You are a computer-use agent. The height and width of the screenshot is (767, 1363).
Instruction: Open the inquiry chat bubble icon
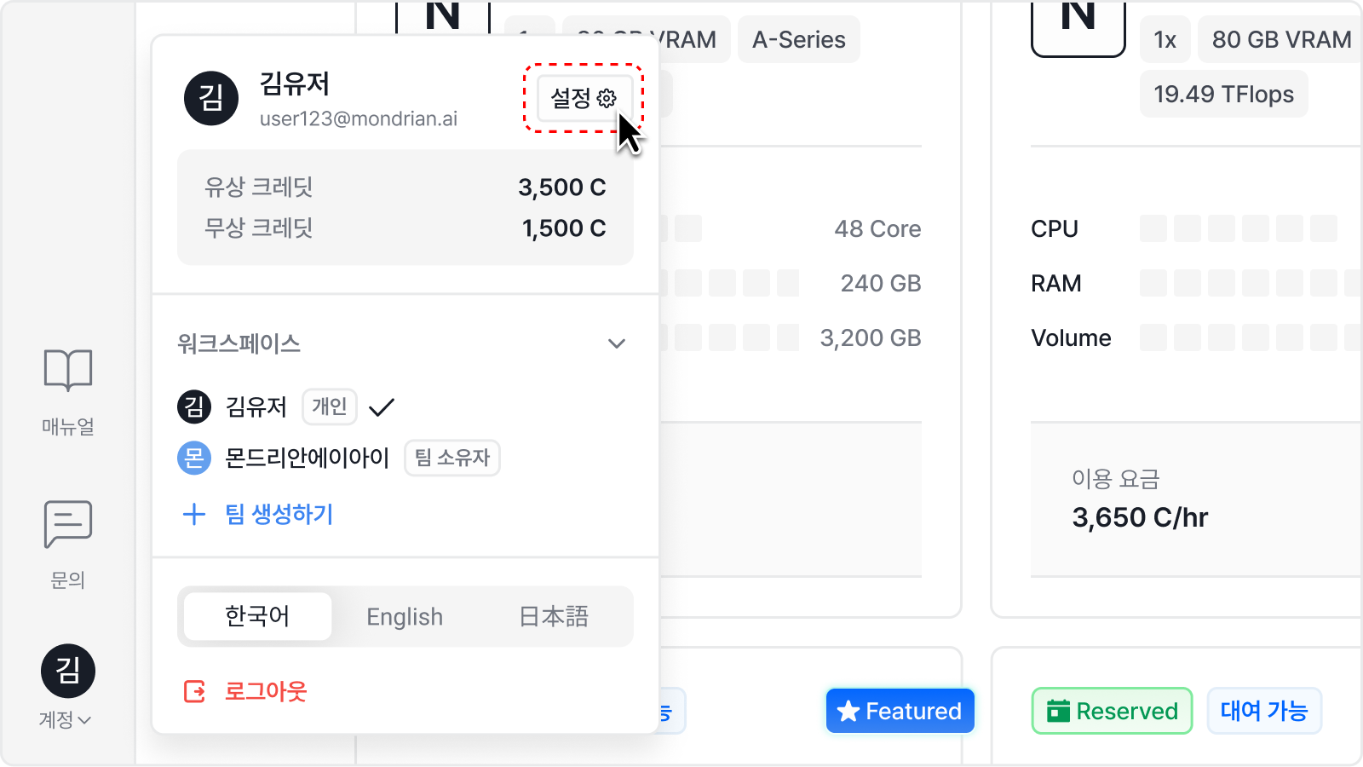point(68,524)
